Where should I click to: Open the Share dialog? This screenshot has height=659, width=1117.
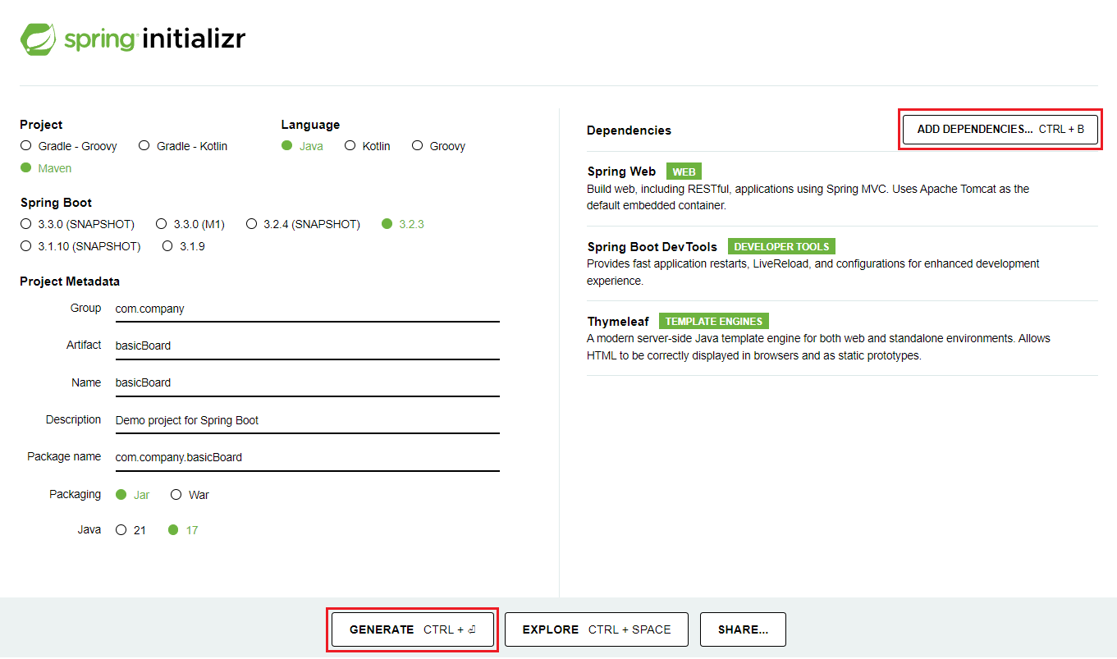pos(743,629)
